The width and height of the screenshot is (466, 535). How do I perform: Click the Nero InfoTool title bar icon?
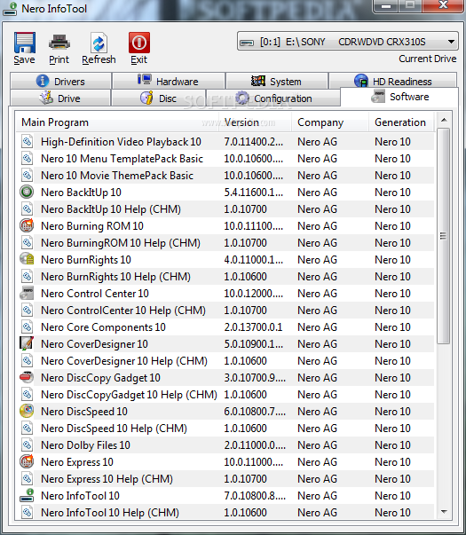10,9
